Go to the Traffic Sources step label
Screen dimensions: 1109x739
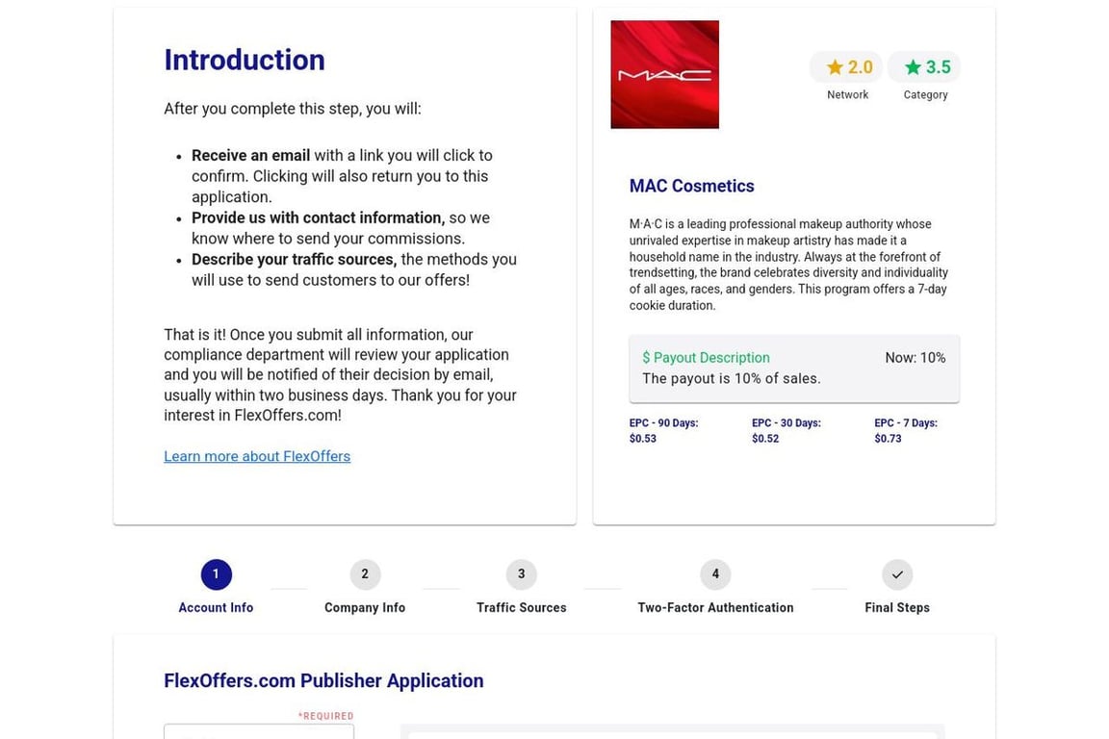(521, 607)
